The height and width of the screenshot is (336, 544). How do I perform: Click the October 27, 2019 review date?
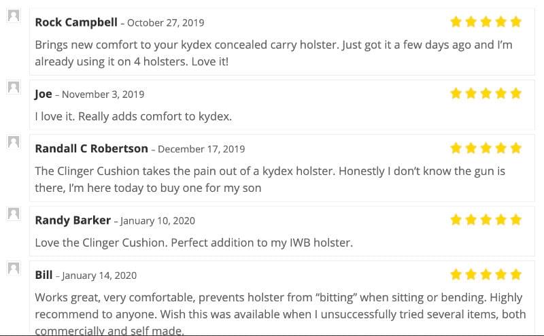pyautogui.click(x=166, y=22)
